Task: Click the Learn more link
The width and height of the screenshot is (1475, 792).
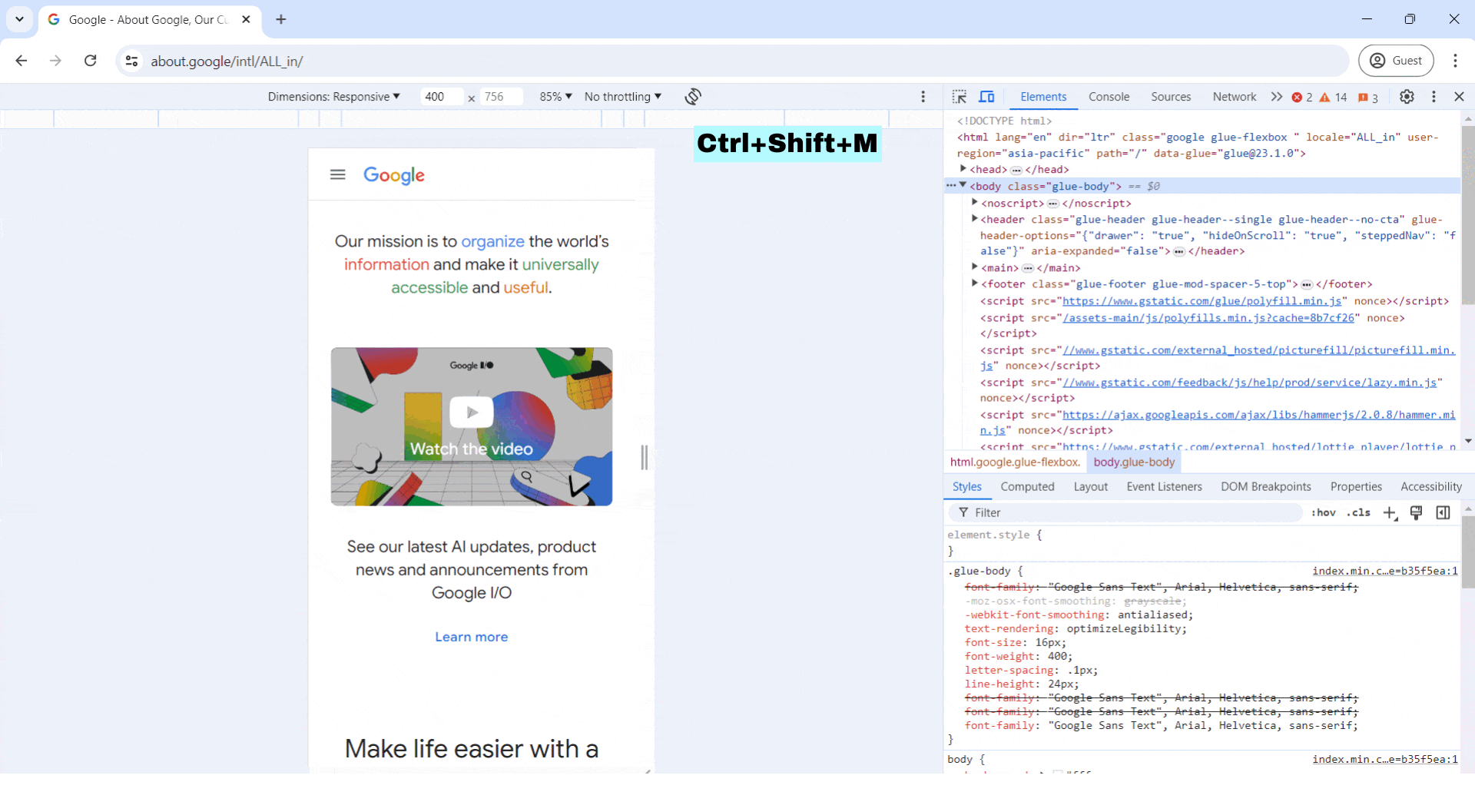Action: [472, 637]
